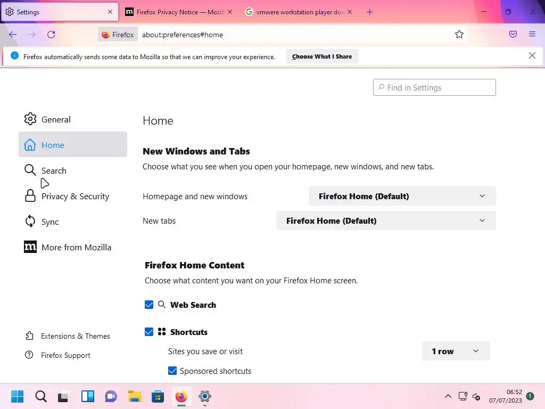This screenshot has width=545, height=409.
Task: Open File Explorer from the taskbar
Action: [135, 396]
